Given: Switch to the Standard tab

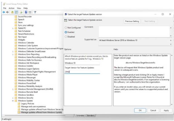Looking at the screenshot, I should coord(90,115).
